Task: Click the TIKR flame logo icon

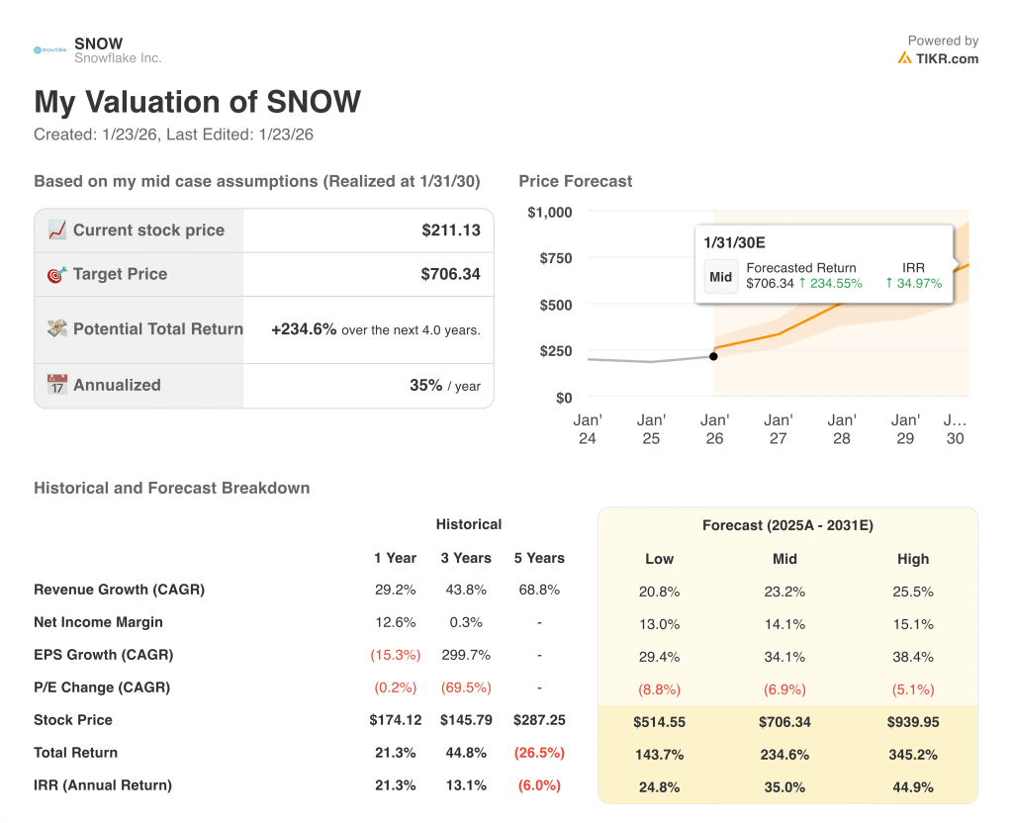Action: click(x=906, y=58)
